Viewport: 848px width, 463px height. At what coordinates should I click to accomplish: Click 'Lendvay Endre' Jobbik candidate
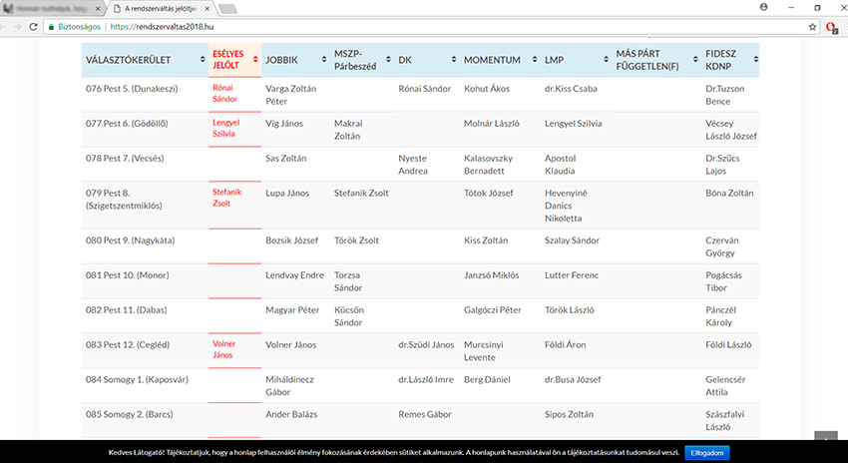pyautogui.click(x=294, y=274)
